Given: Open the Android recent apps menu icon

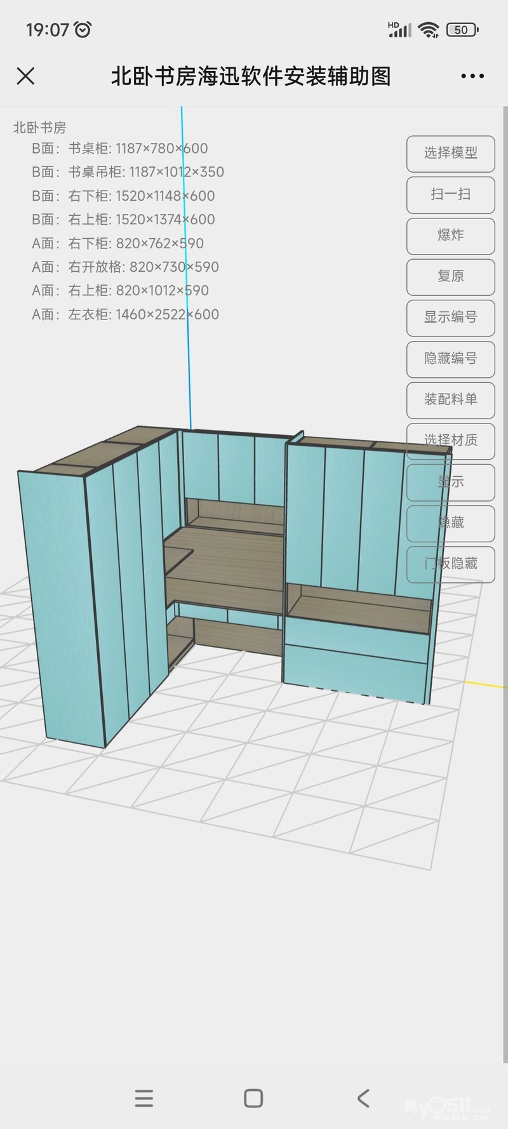Looking at the screenshot, I should tap(144, 1098).
